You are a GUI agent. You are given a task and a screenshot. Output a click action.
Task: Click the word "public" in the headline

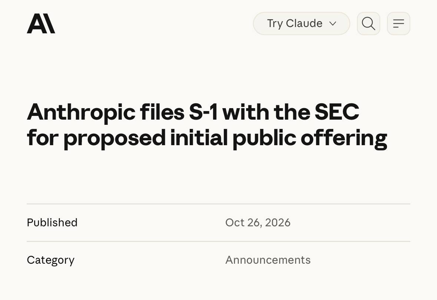pos(264,138)
